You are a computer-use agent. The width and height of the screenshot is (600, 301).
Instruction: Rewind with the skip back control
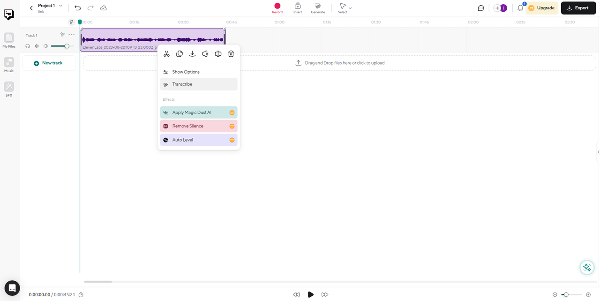(x=296, y=294)
